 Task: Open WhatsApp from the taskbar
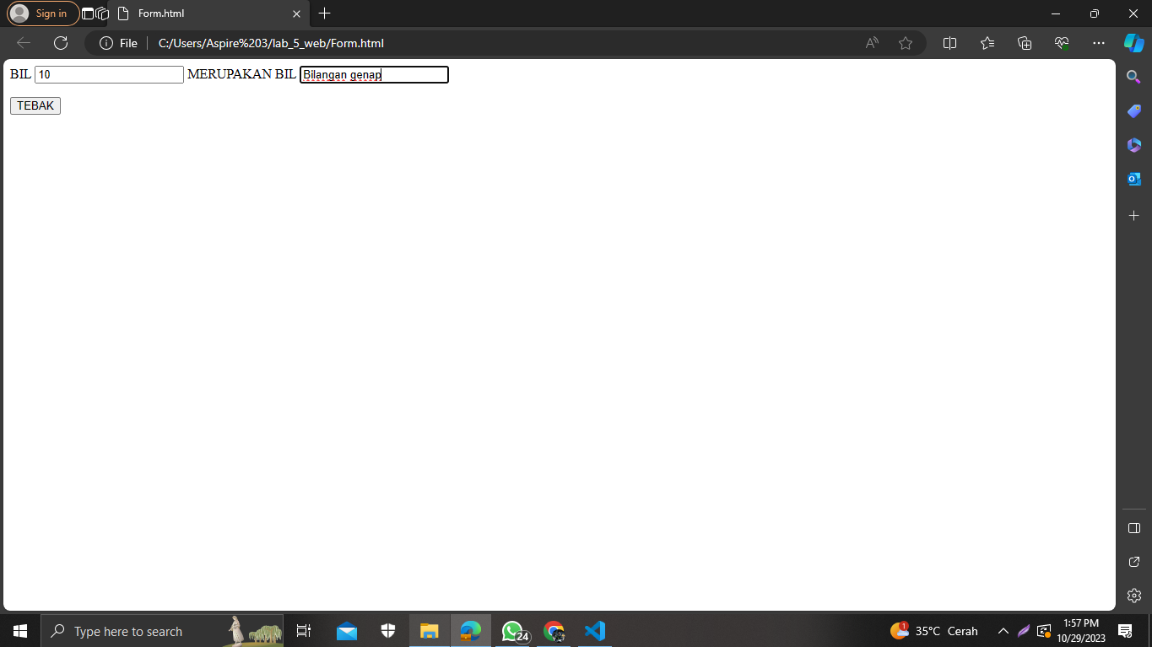[512, 630]
